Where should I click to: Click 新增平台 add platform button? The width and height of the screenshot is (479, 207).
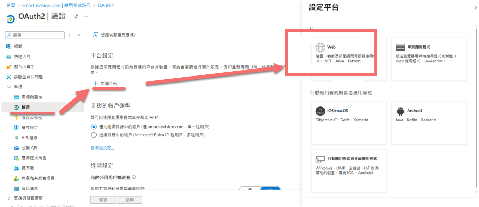tap(105, 84)
